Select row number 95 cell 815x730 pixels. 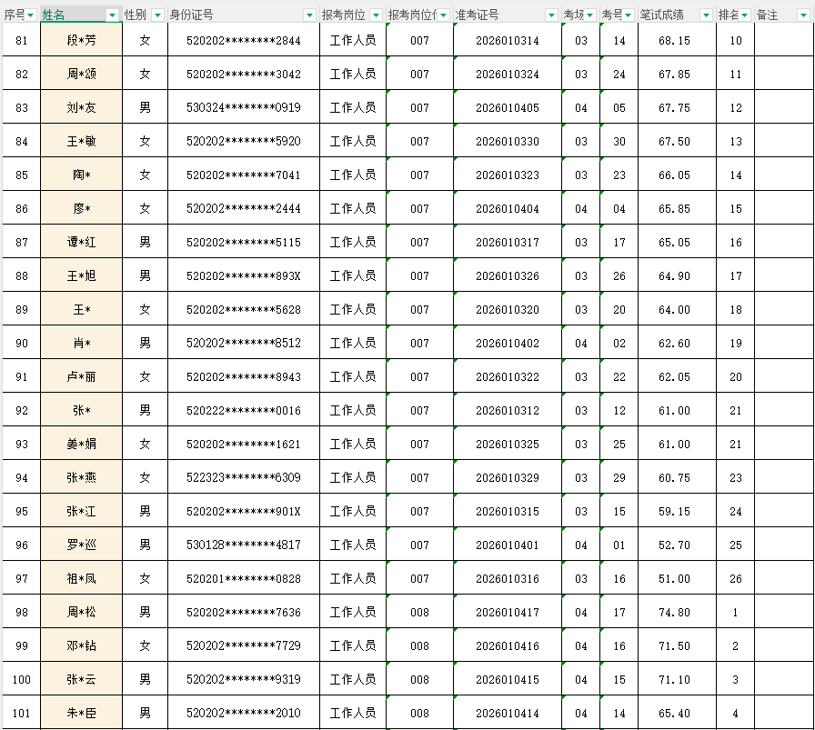tap(20, 510)
